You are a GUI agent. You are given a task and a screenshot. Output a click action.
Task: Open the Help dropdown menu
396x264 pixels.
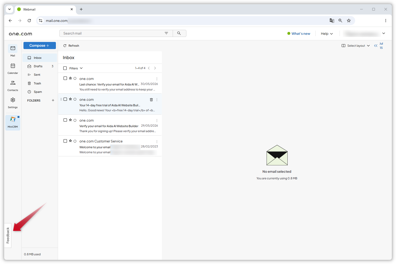(x=327, y=34)
